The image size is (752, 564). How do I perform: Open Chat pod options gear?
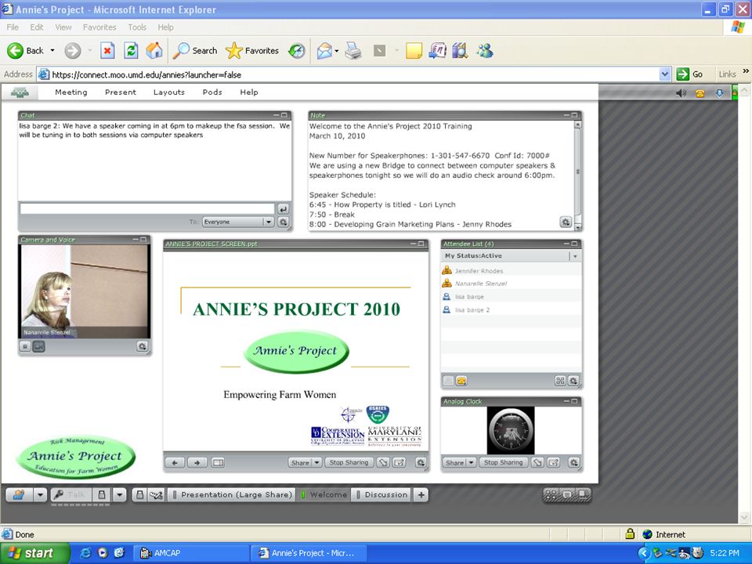coord(283,222)
